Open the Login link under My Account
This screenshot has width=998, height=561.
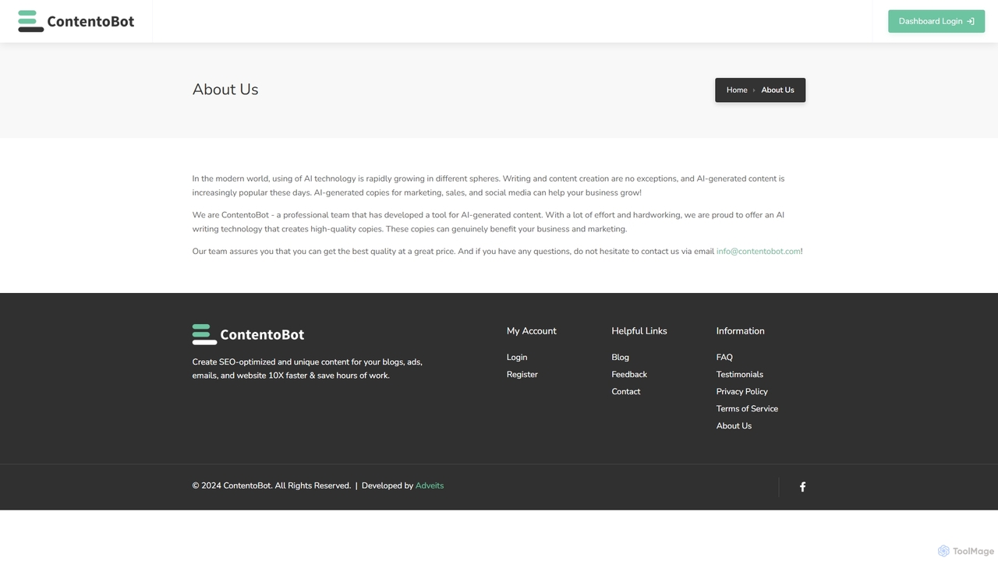(517, 358)
